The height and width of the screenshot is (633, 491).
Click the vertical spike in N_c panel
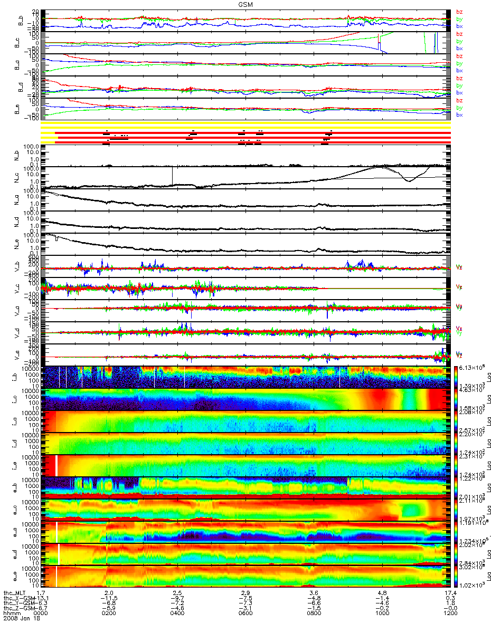point(172,176)
